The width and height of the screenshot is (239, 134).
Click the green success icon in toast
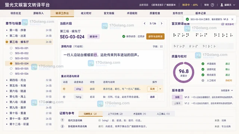(x=187, y=19)
